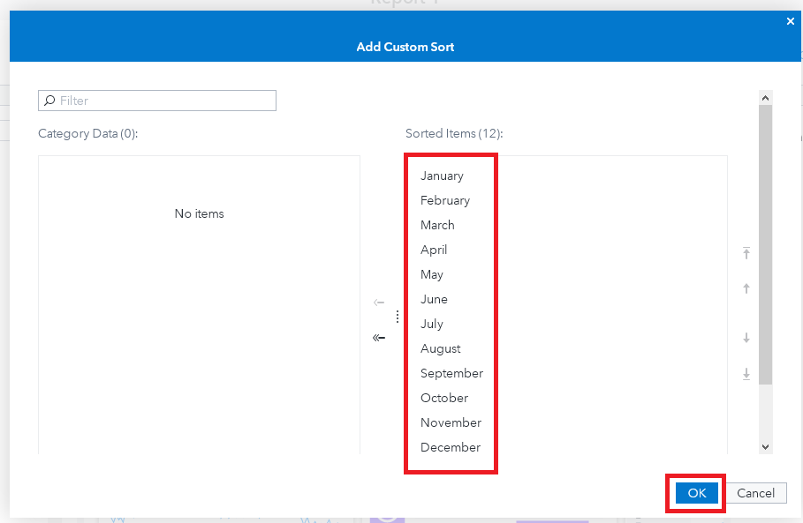803x523 pixels.
Task: Click the scrollbar down arrow
Action: point(766,447)
